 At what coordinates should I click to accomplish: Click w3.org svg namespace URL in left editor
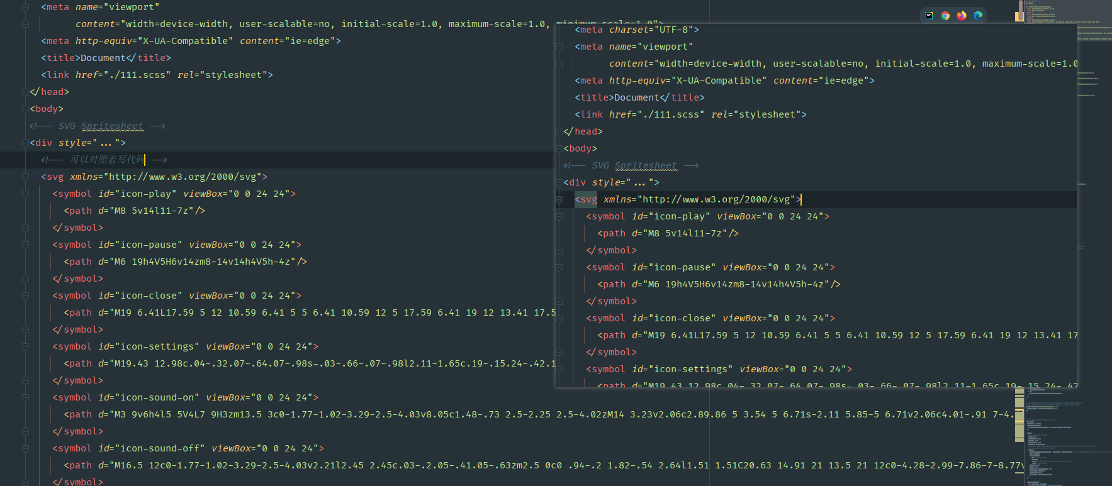[185, 177]
